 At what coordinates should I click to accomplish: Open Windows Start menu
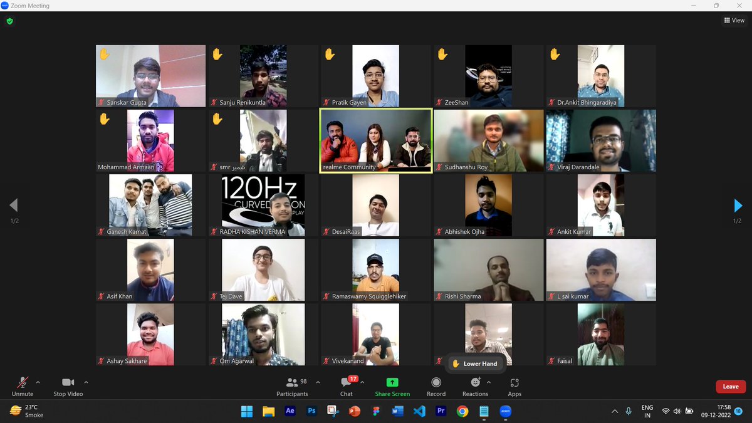(x=247, y=411)
